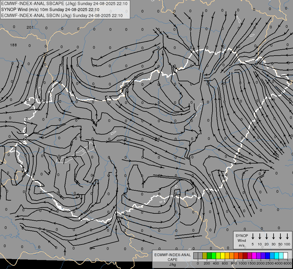Click the 100 m/s wind arrow symbol
Image resolution: width=293 pixels, height=269 pixels.
pyautogui.click(x=287, y=236)
